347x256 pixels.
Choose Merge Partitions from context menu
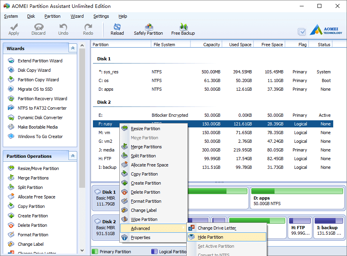[x=153, y=147]
